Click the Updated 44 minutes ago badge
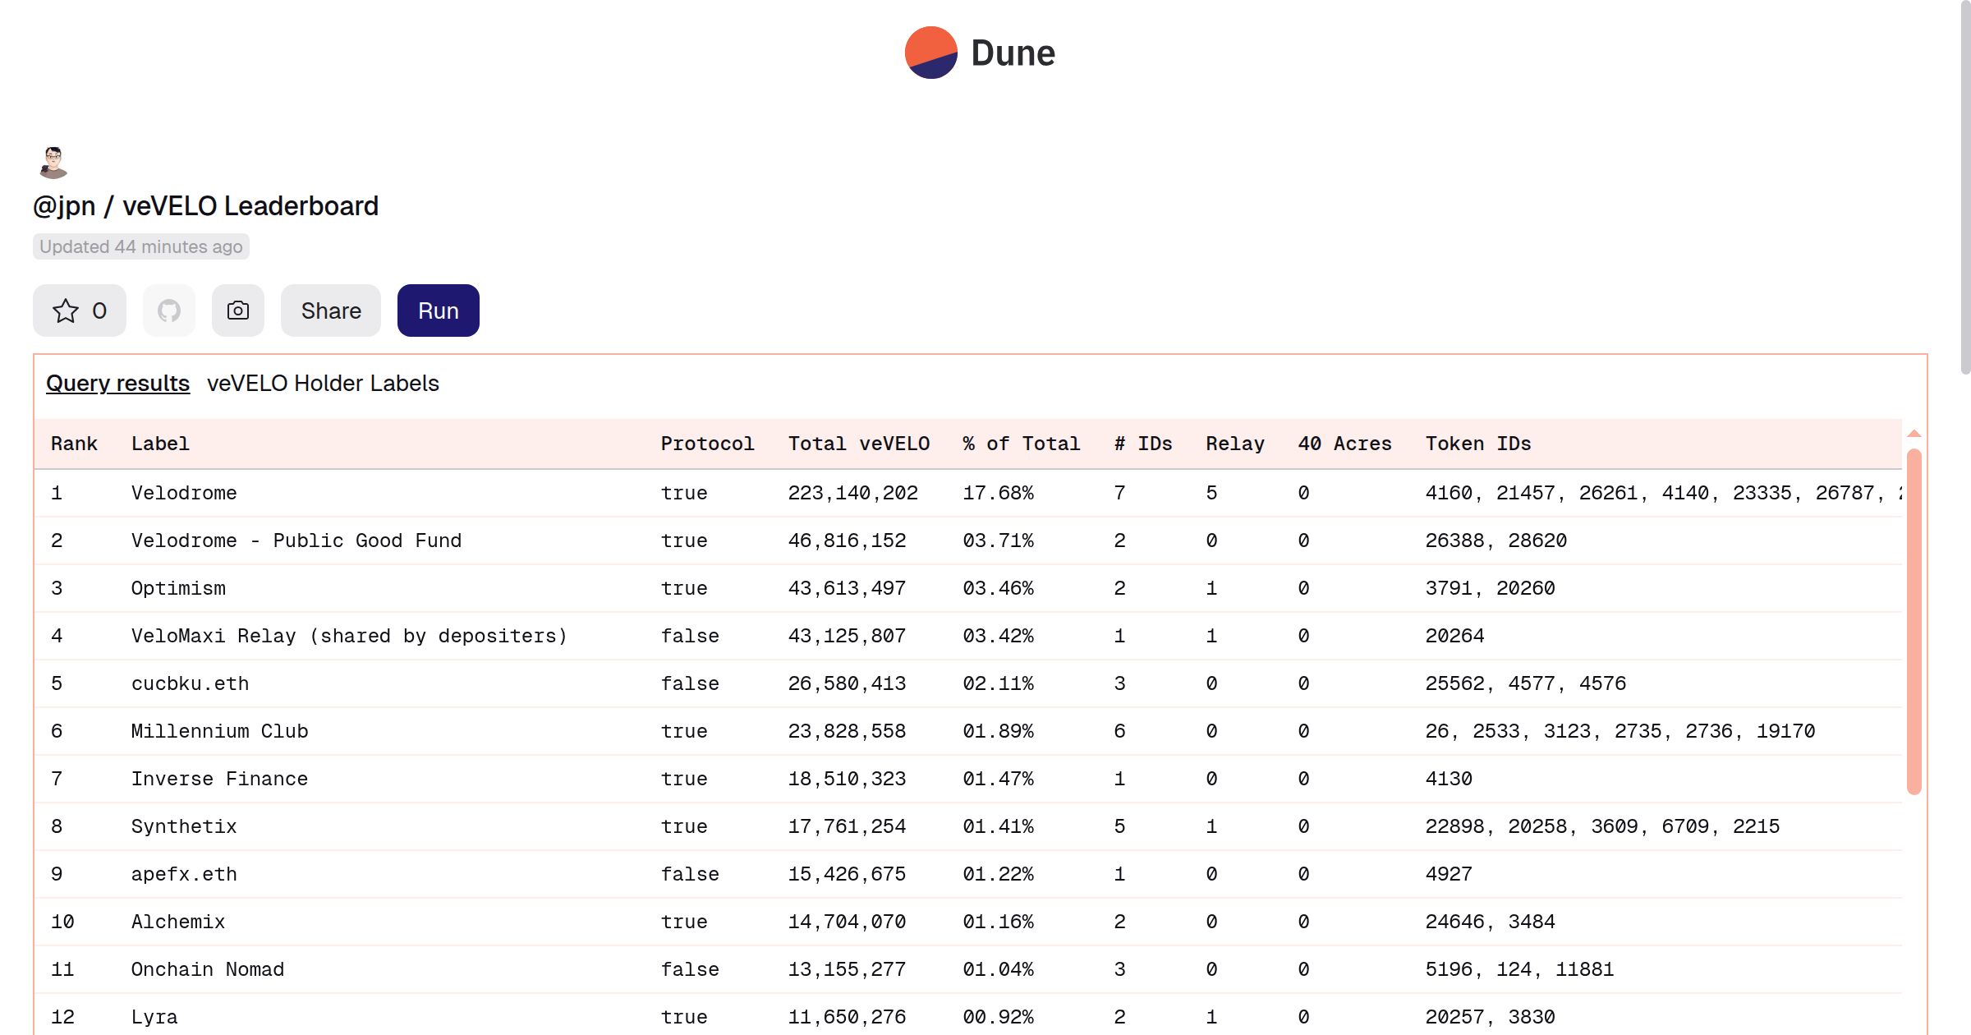The width and height of the screenshot is (1971, 1035). click(140, 246)
